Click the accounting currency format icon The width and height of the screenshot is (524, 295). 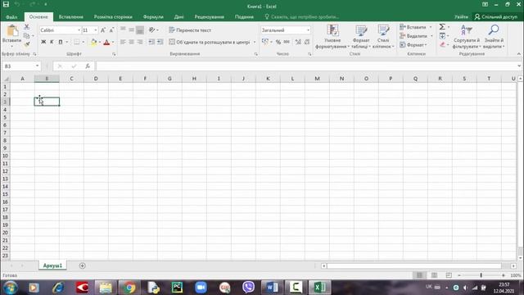[x=265, y=42]
